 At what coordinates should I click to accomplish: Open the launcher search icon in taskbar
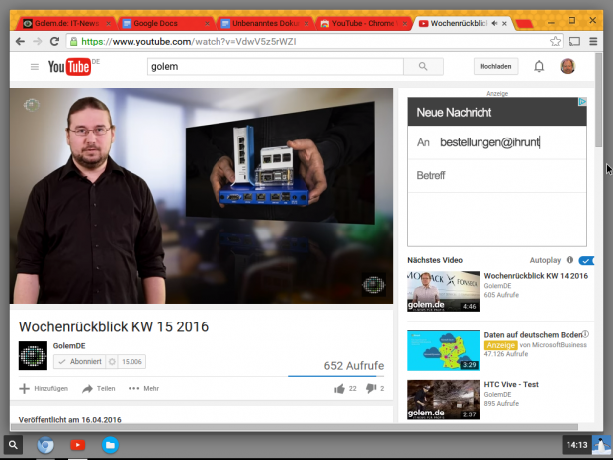(13, 445)
